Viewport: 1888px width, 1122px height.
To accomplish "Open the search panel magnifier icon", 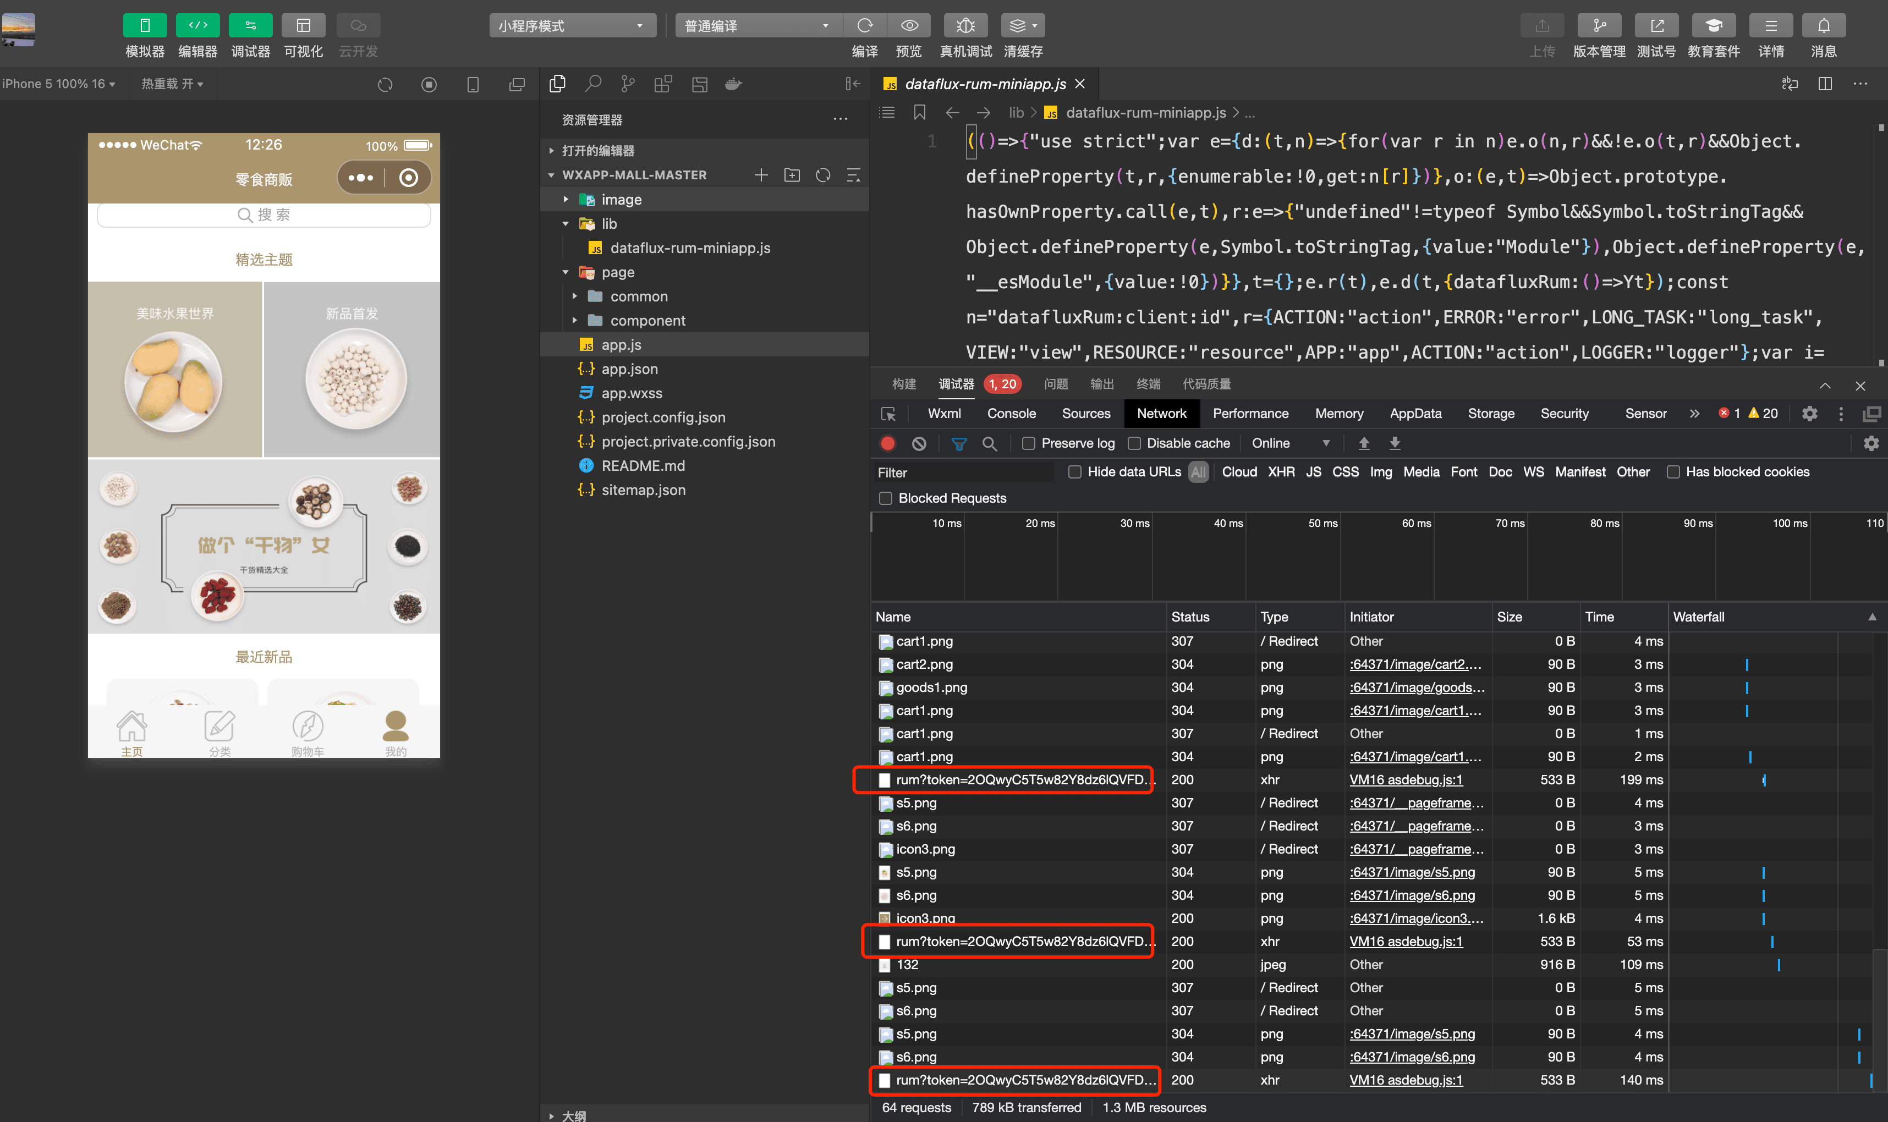I will (593, 84).
